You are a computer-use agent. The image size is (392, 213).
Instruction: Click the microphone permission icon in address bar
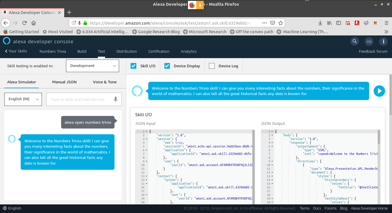[x=79, y=23]
